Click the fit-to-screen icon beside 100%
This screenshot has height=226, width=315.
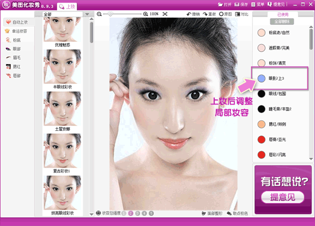(x=165, y=14)
